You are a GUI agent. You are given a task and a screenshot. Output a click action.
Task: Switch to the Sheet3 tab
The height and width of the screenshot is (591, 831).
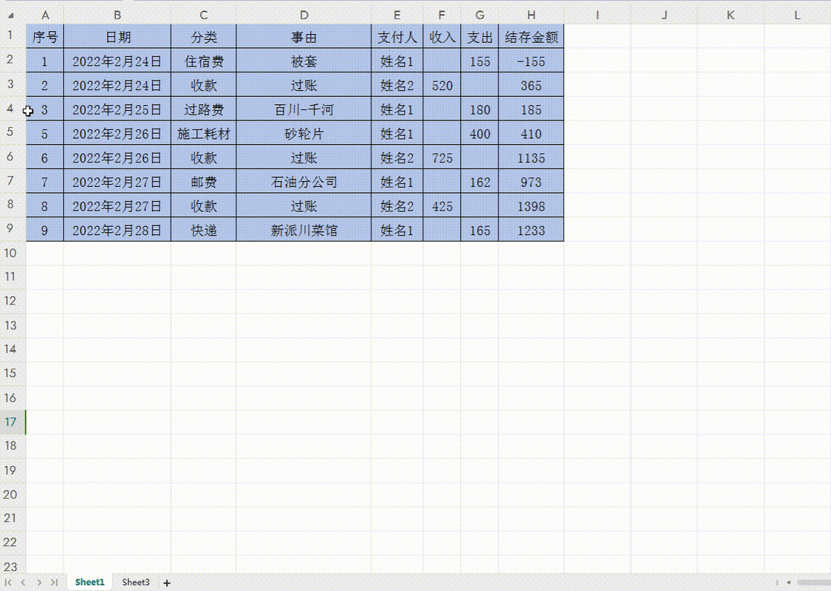135,582
